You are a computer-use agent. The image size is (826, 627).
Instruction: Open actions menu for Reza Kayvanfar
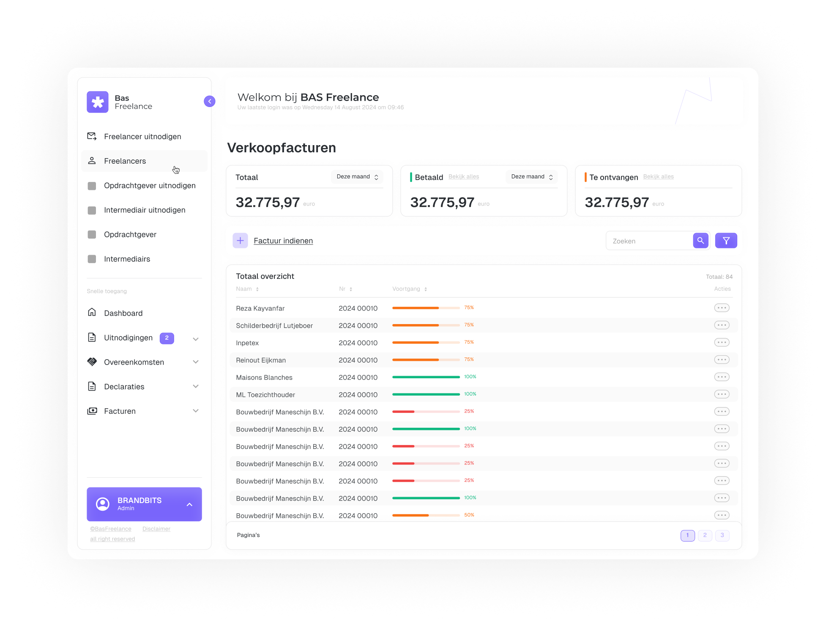coord(722,308)
